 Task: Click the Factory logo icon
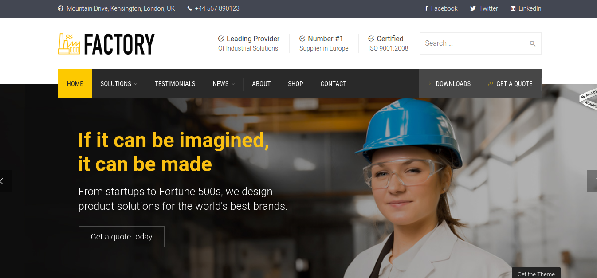click(x=69, y=44)
